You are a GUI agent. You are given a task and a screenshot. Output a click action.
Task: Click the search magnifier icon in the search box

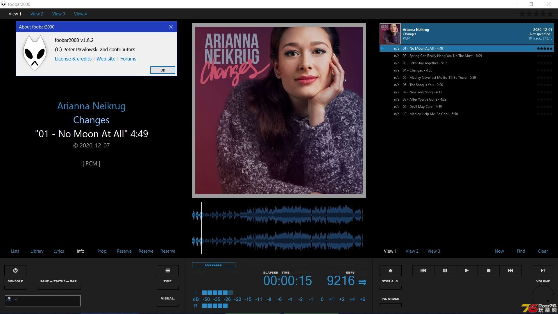tap(9, 299)
